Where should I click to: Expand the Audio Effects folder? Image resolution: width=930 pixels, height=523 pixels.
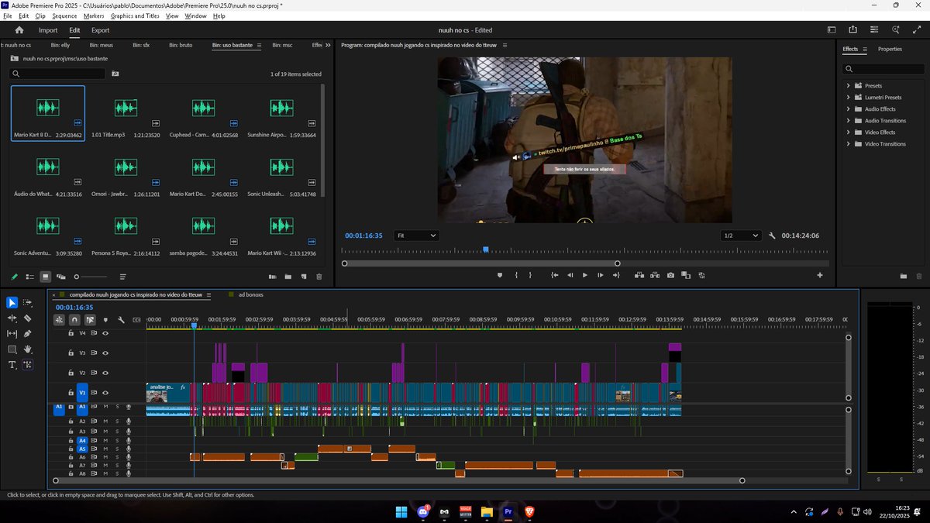(x=849, y=108)
